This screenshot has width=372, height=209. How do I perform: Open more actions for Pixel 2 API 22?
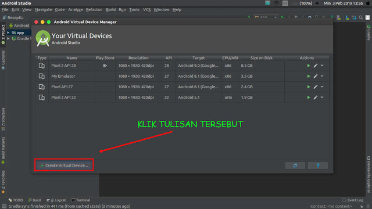[322, 98]
